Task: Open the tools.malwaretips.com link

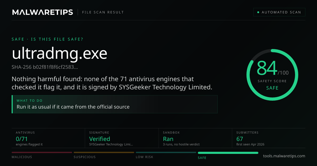Action: 284,156
